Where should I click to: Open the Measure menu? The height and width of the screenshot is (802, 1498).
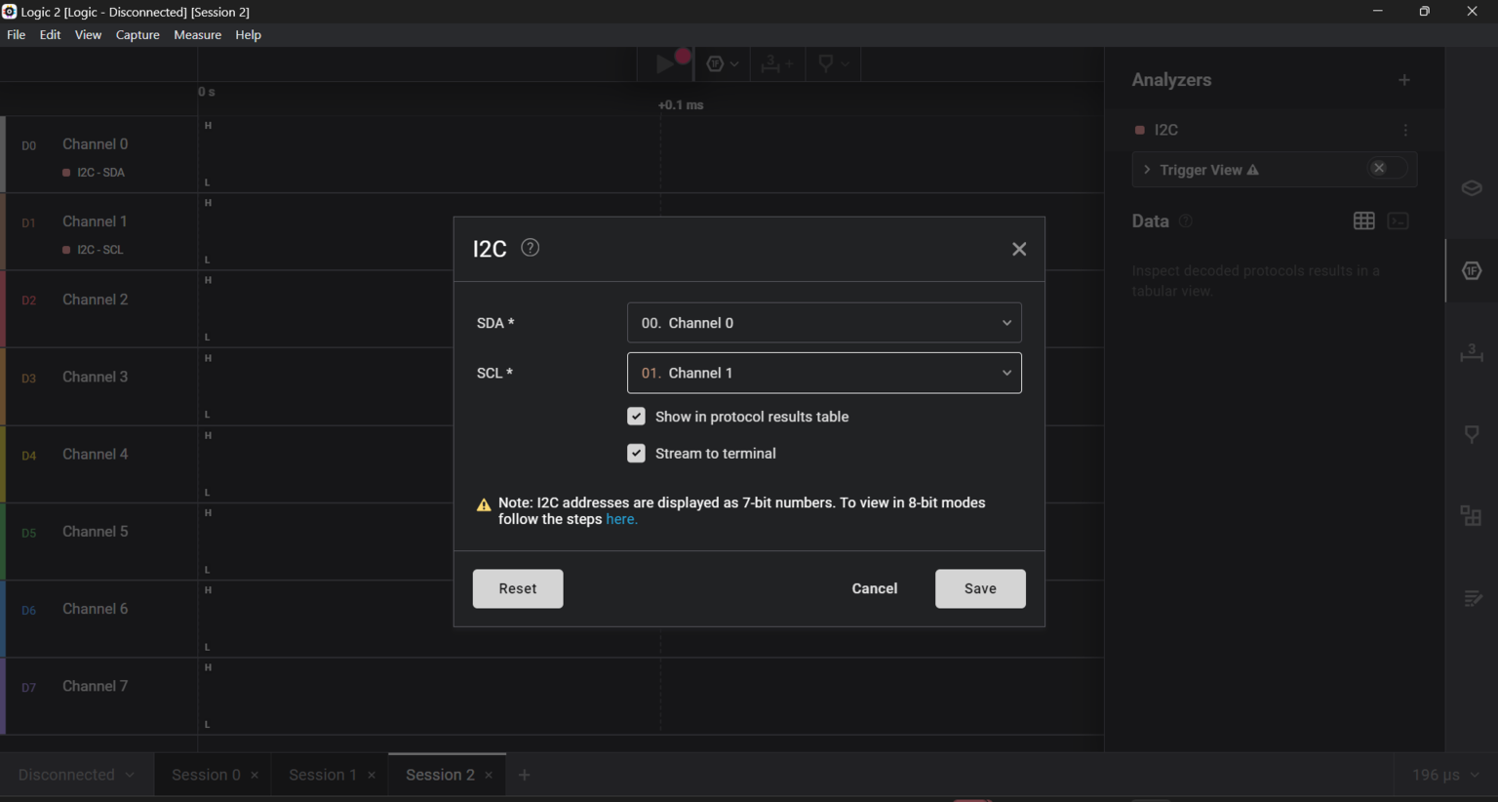pyautogui.click(x=197, y=35)
